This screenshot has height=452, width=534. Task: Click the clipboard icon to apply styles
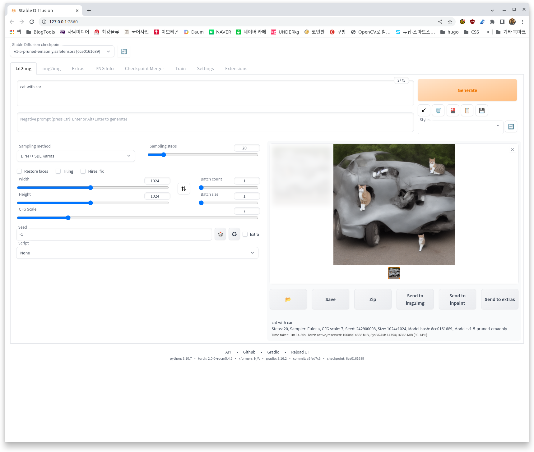pos(467,111)
